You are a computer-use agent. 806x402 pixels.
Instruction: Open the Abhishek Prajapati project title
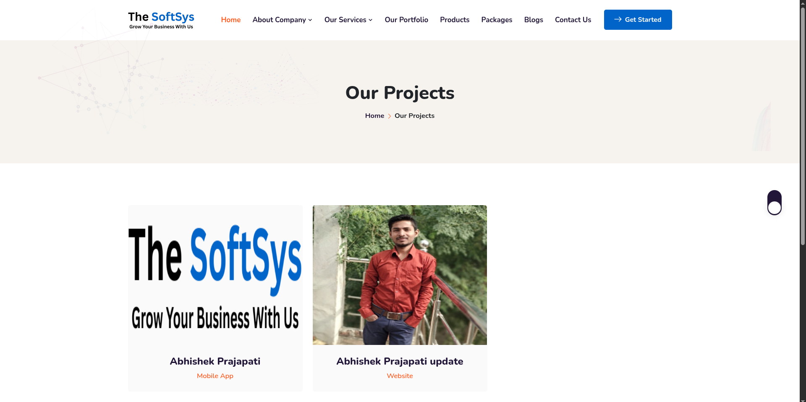(215, 361)
